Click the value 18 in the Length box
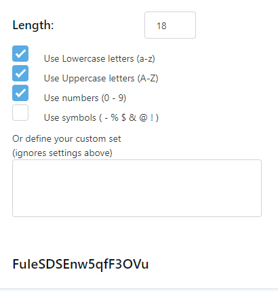The height and width of the screenshot is (291, 278). pos(161,26)
